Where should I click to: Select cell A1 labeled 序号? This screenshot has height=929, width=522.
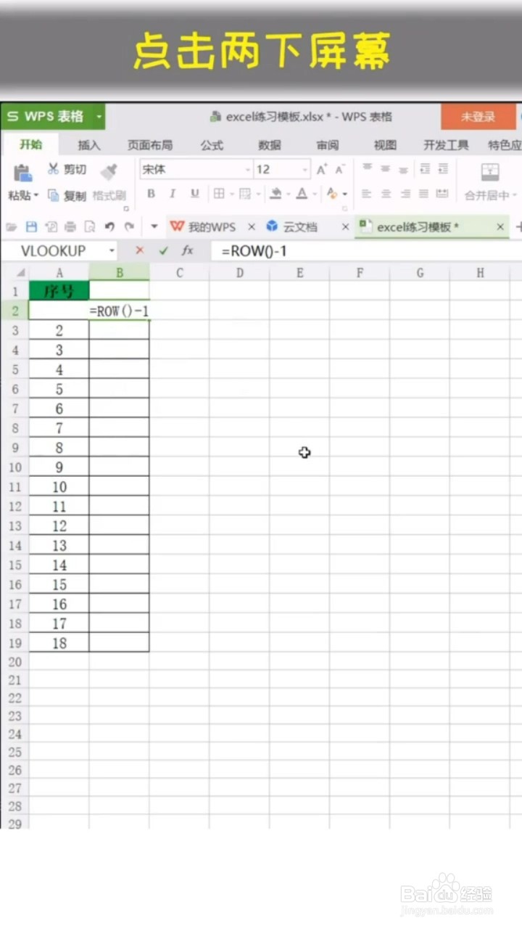pos(59,291)
